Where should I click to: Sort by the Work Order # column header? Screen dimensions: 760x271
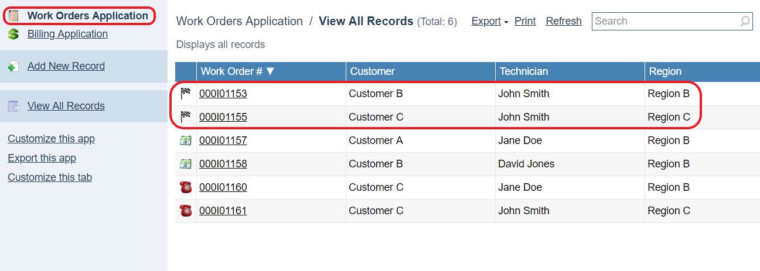click(237, 71)
